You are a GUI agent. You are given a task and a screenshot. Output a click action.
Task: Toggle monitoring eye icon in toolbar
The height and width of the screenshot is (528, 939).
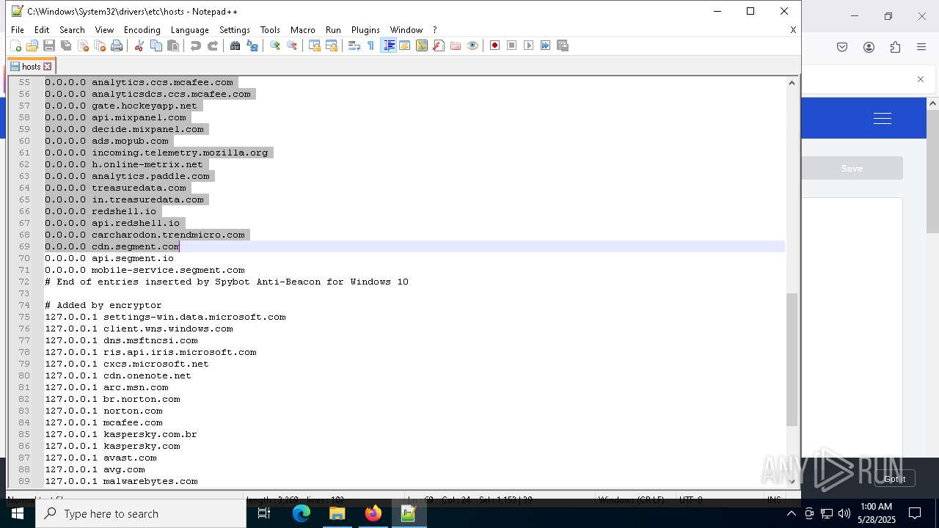click(x=472, y=45)
